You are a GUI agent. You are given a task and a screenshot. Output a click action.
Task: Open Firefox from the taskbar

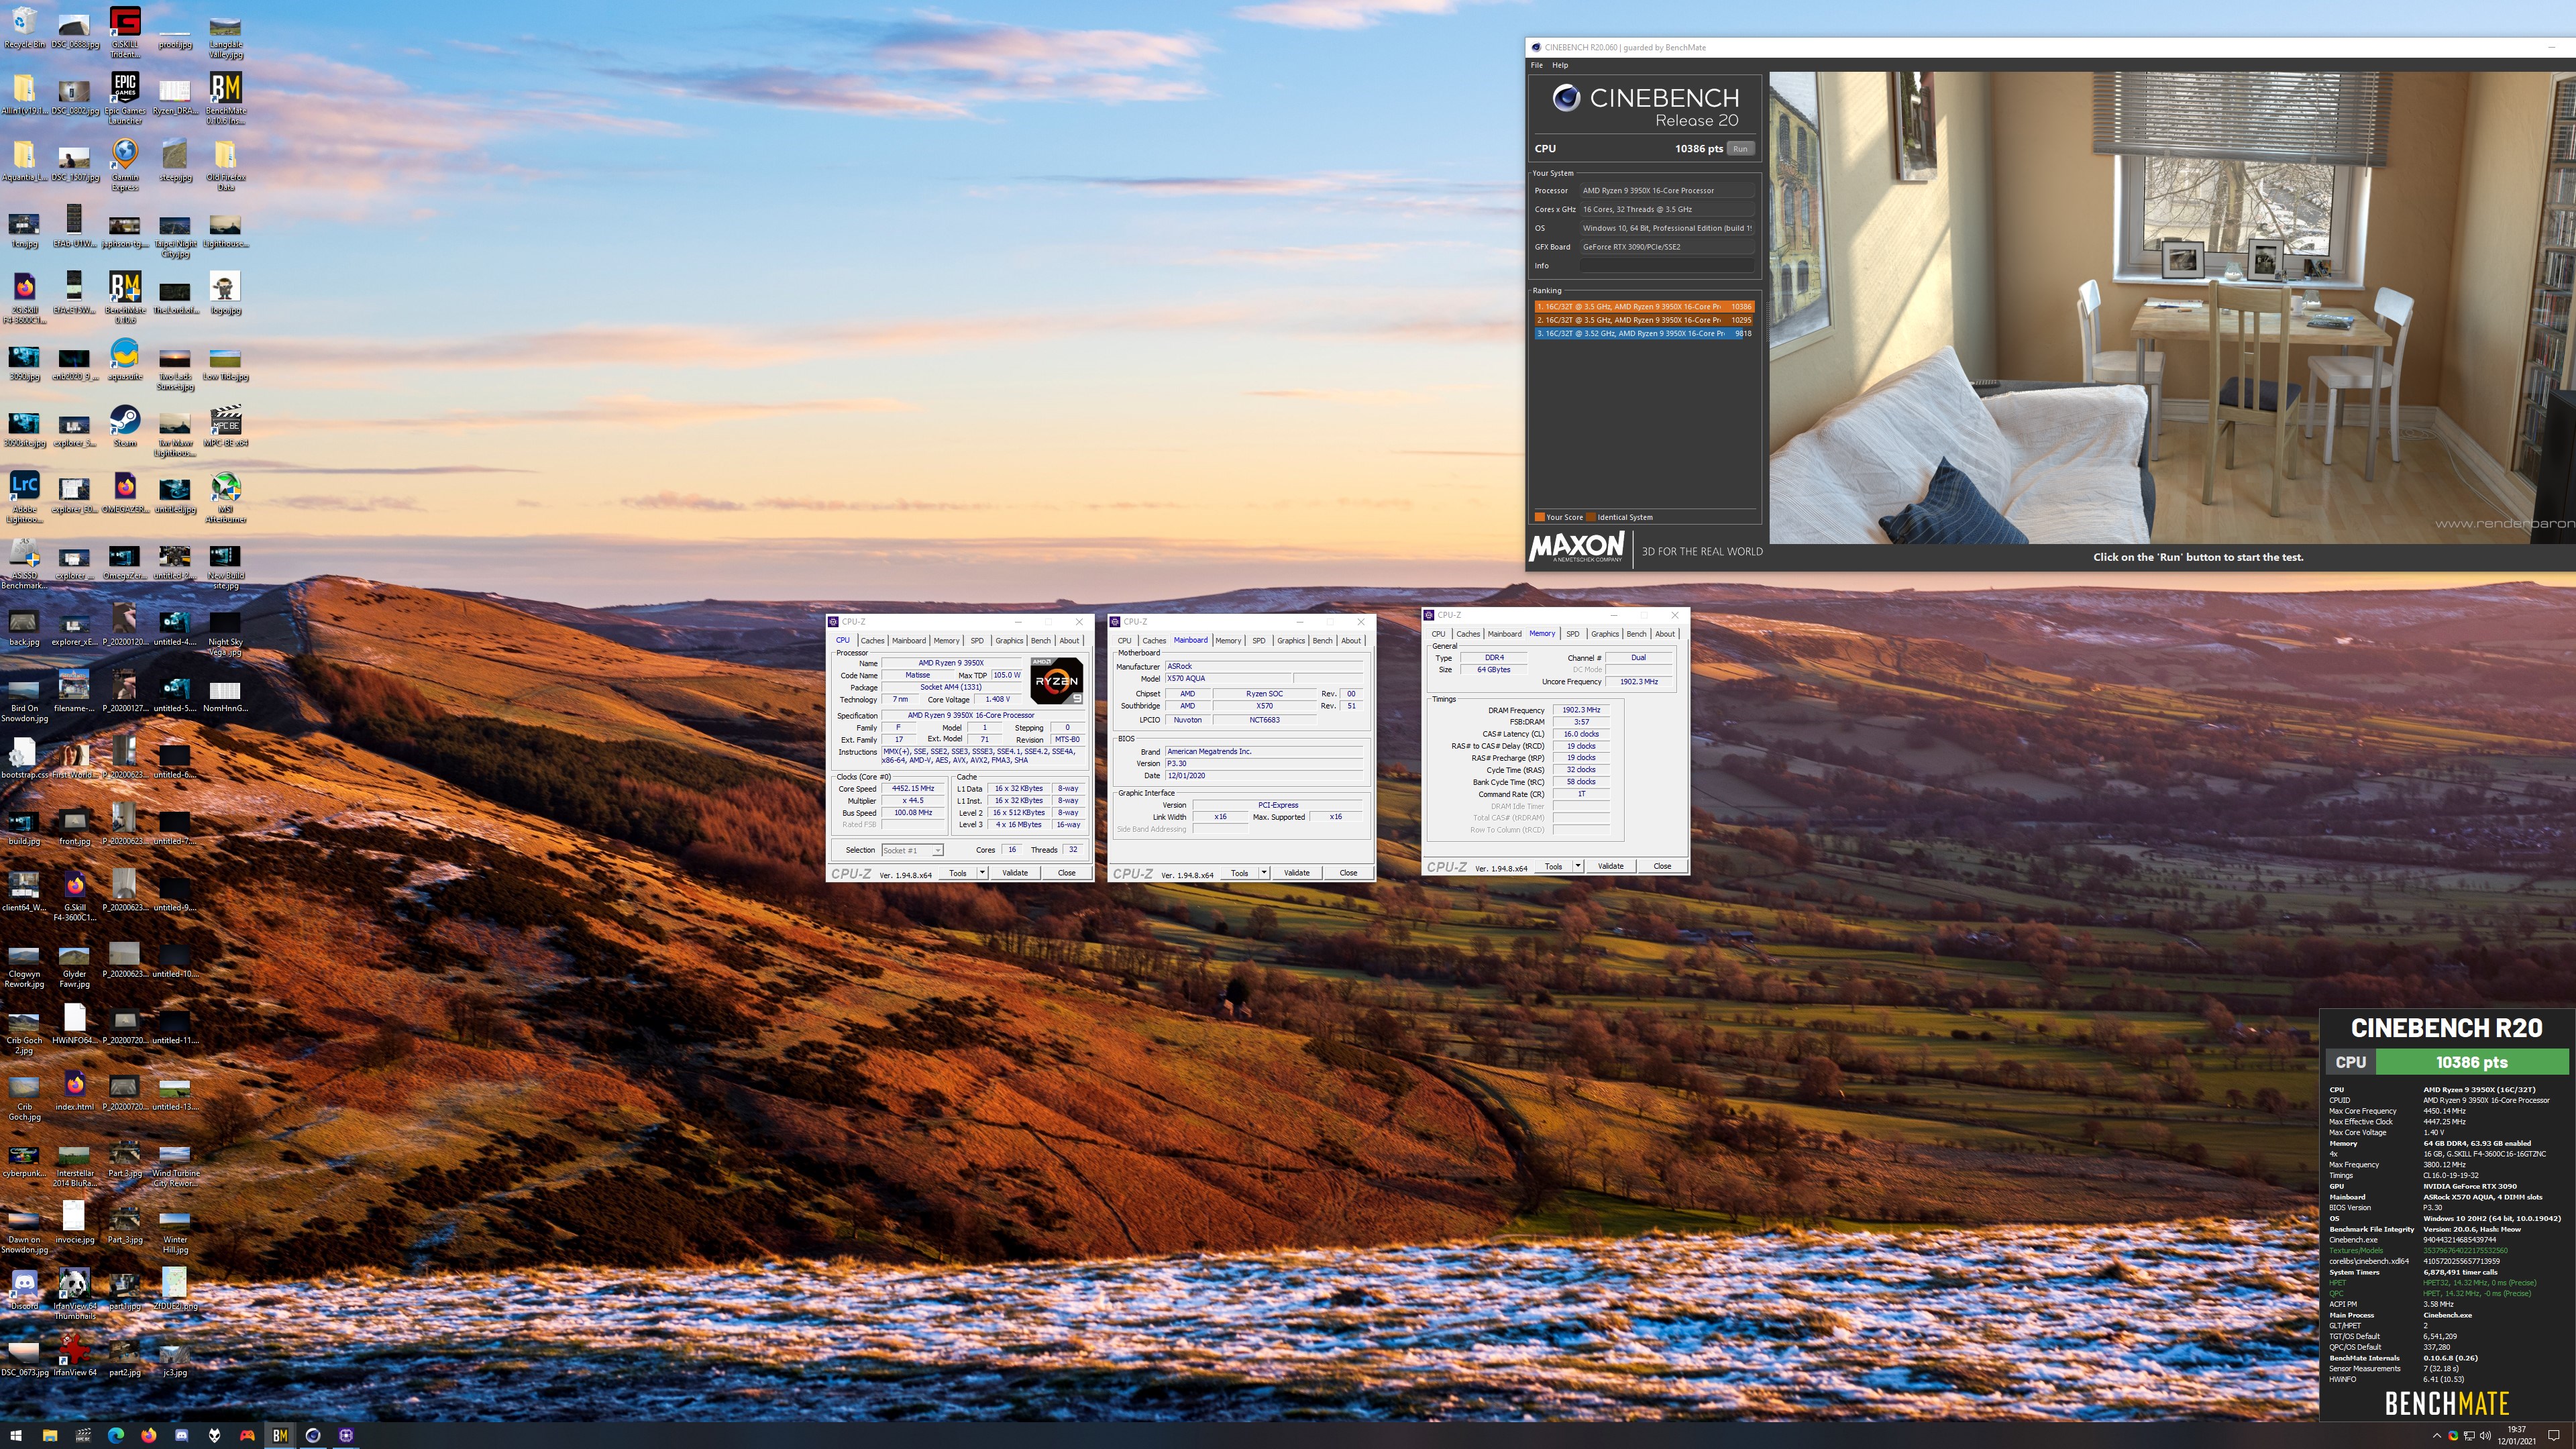click(148, 1435)
